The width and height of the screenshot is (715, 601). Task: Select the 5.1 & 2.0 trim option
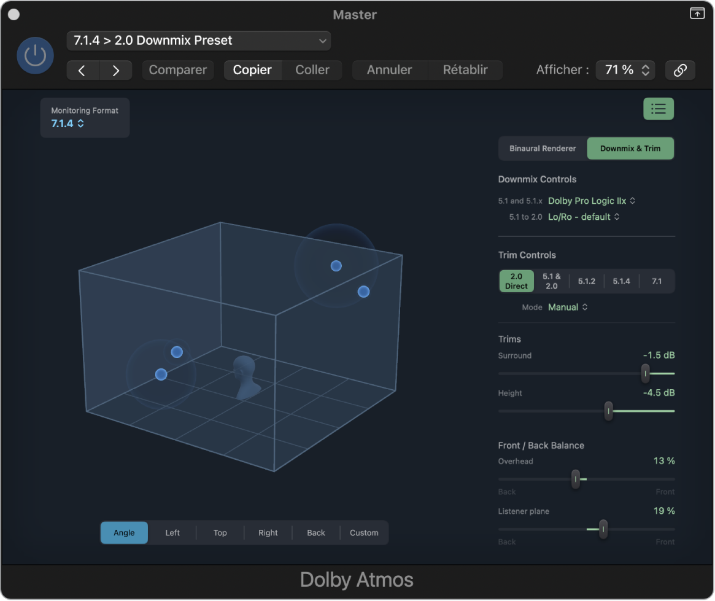pyautogui.click(x=551, y=281)
